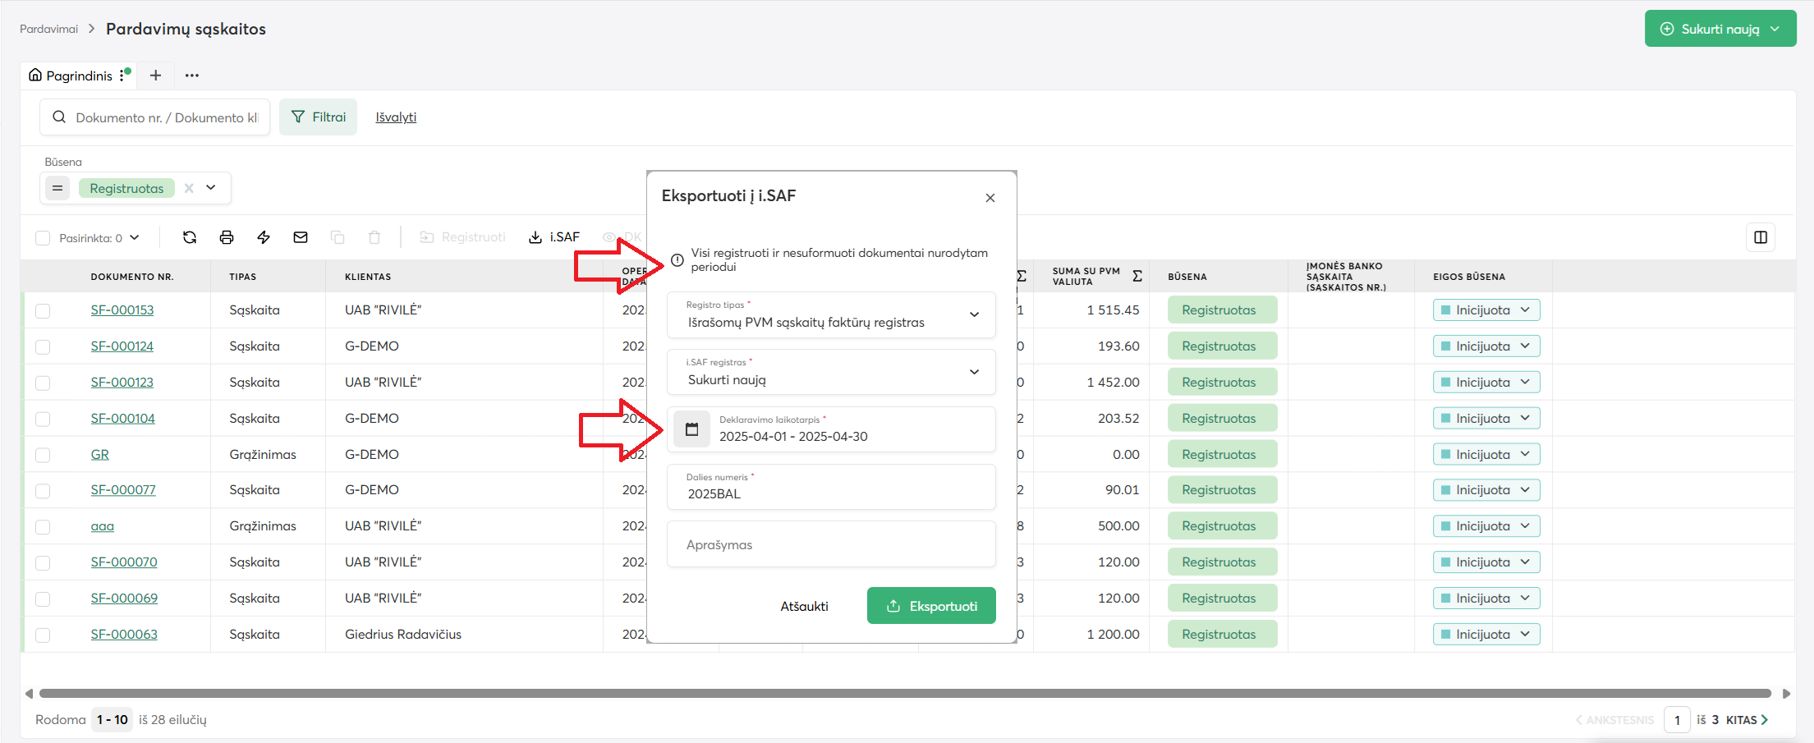Click the column layout icon
The height and width of the screenshot is (743, 1814).
coord(1760,237)
